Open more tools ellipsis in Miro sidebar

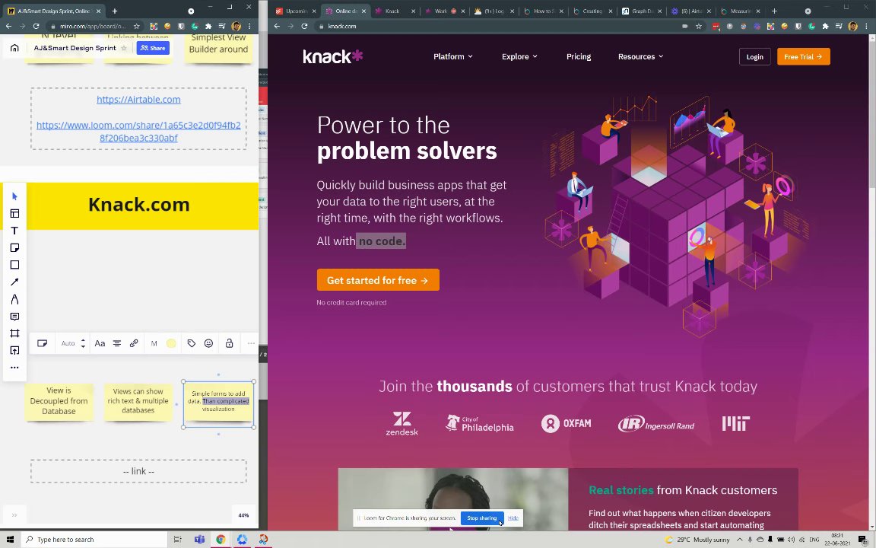click(x=14, y=368)
